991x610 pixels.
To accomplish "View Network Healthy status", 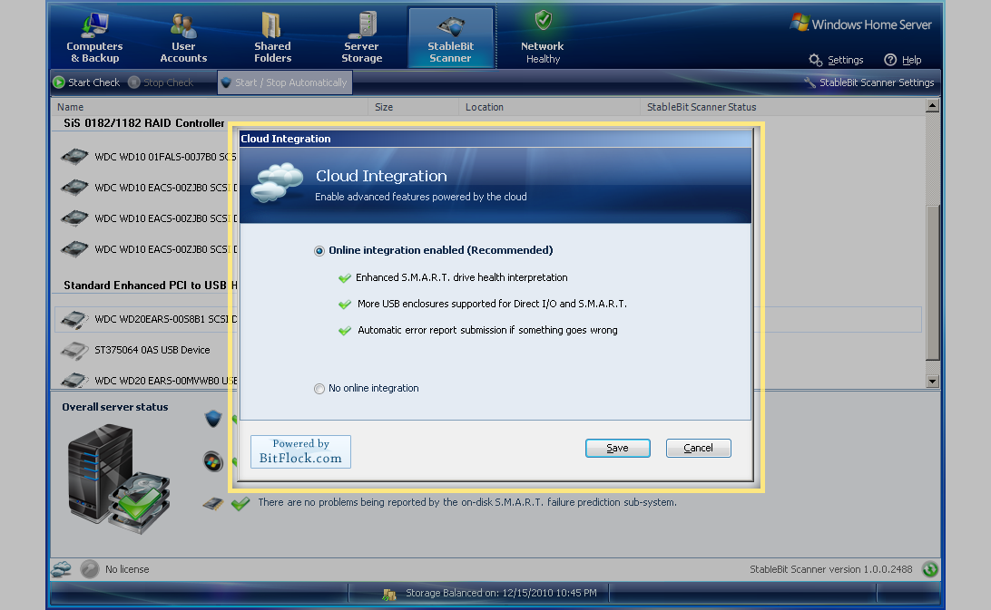I will coord(543,36).
